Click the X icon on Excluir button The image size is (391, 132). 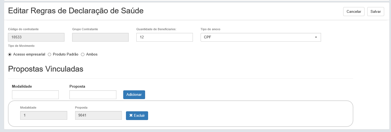pyautogui.click(x=131, y=115)
